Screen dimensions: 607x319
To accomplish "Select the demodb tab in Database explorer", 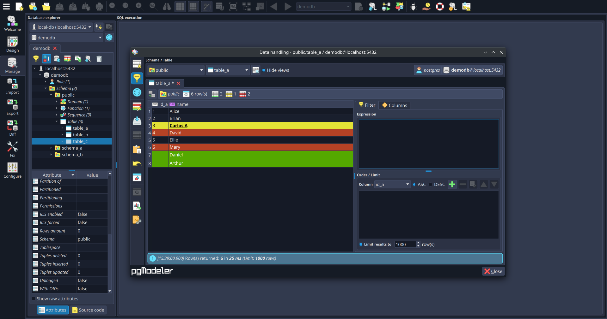I will coord(41,48).
